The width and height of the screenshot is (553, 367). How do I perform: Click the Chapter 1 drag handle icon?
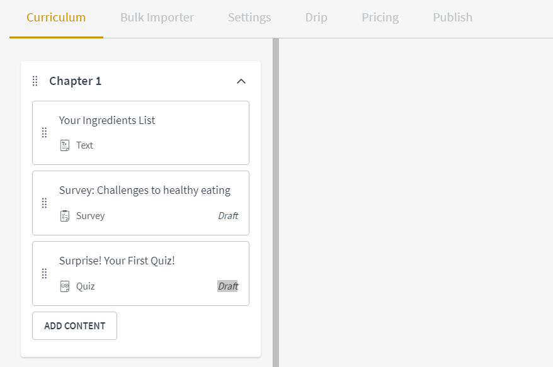(x=35, y=81)
